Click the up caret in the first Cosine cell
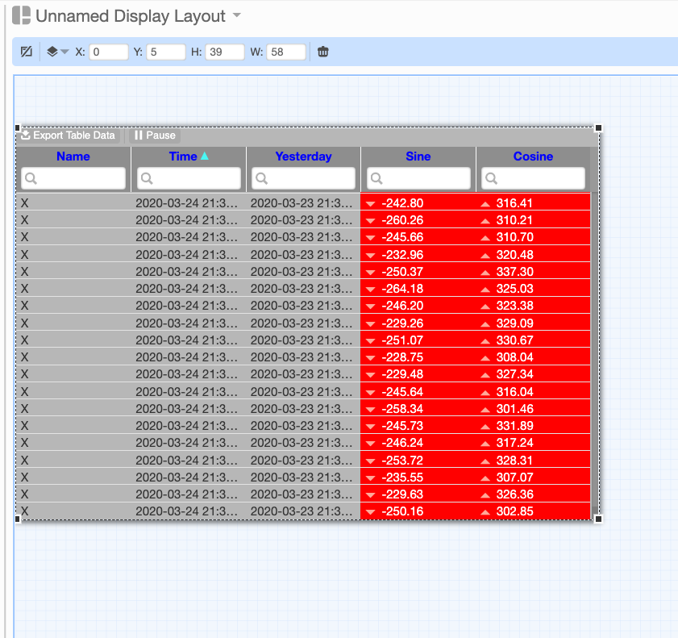The height and width of the screenshot is (638, 678). pyautogui.click(x=485, y=202)
